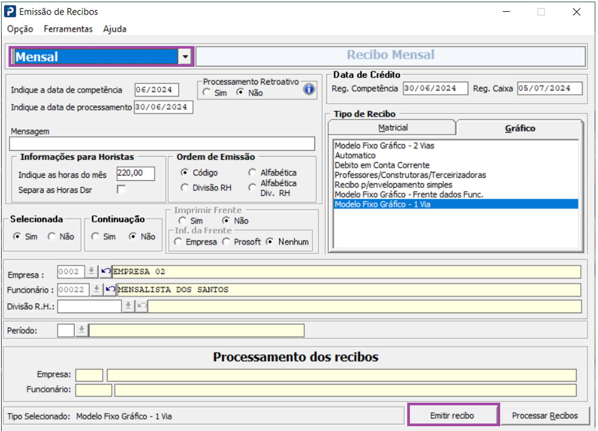Open the Mensal receipt type dropdown

[185, 57]
